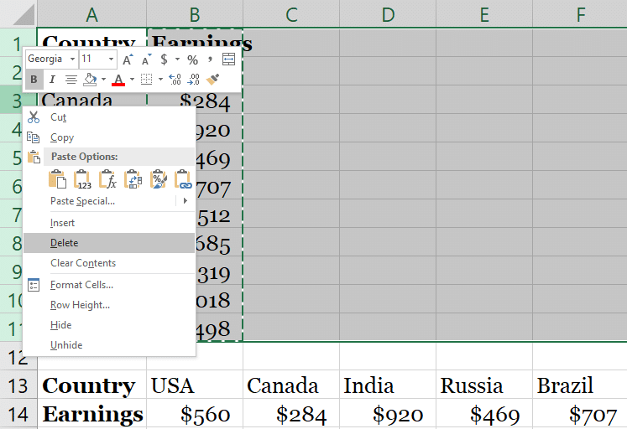Open the font size 11 dropdown
This screenshot has width=627, height=429.
coord(111,59)
